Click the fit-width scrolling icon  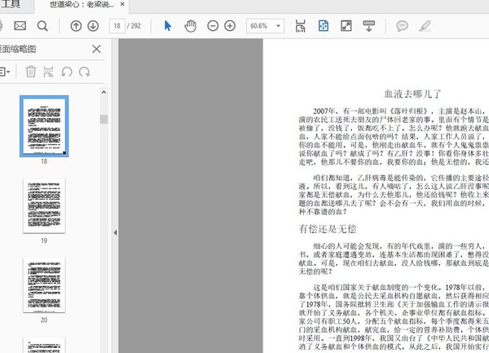[300, 26]
